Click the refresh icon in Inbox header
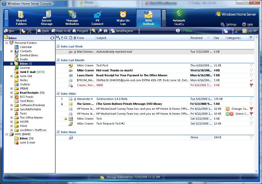This screenshot has width=262, height=184. click(x=52, y=38)
